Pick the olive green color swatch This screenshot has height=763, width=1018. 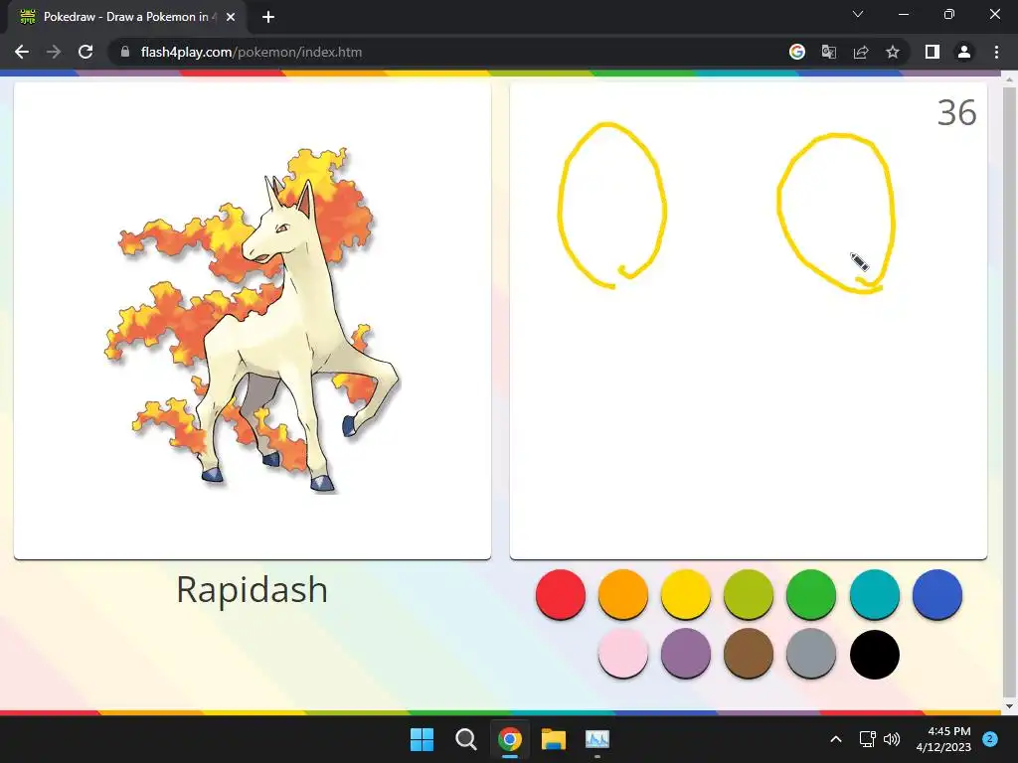tap(749, 594)
